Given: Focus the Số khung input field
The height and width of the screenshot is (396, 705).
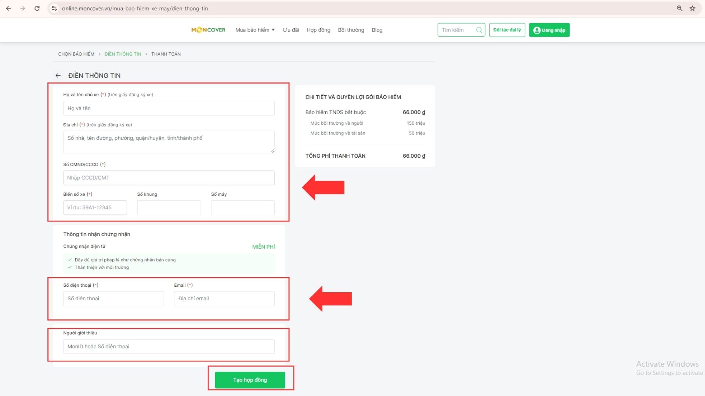Looking at the screenshot, I should tap(169, 208).
